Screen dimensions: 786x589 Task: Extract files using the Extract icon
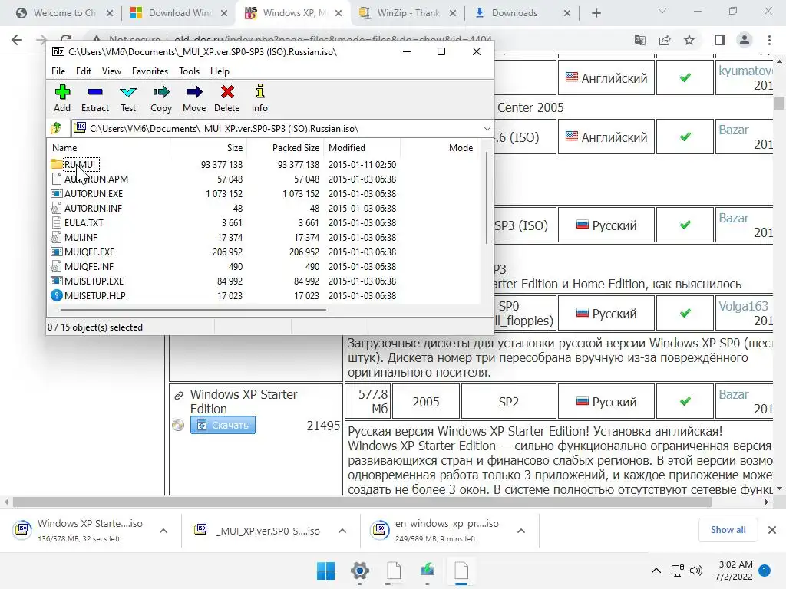click(94, 99)
